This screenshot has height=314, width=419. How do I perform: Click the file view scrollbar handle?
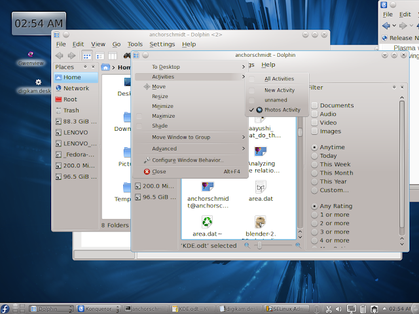[300, 132]
